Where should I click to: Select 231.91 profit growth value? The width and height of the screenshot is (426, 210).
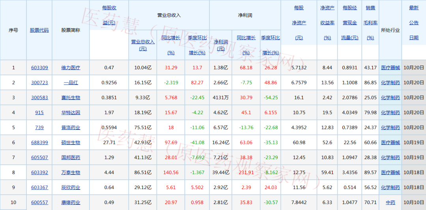click(246, 172)
